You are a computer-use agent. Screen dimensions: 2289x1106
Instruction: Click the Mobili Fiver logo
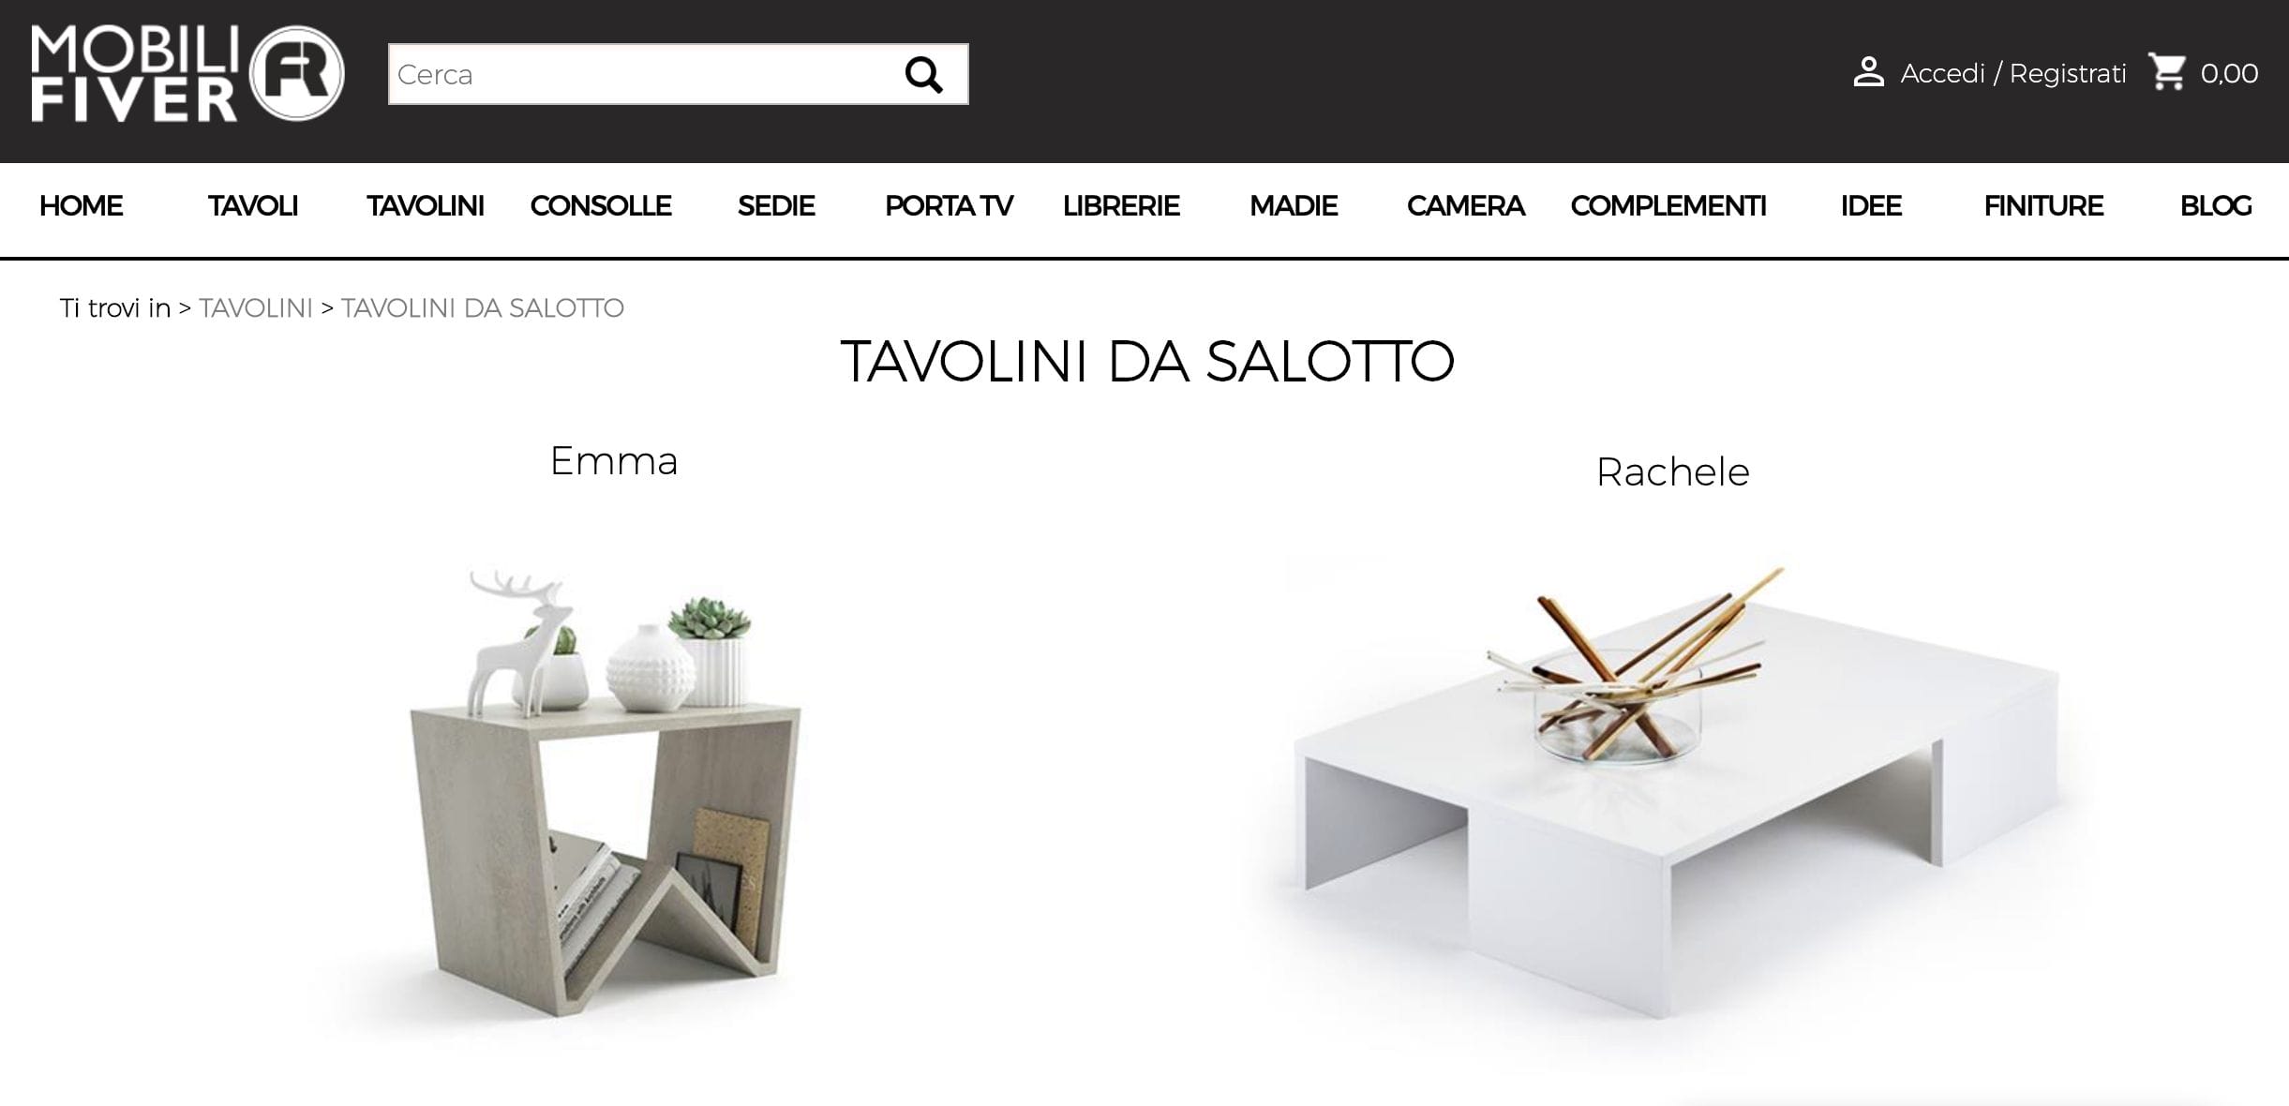tap(187, 73)
